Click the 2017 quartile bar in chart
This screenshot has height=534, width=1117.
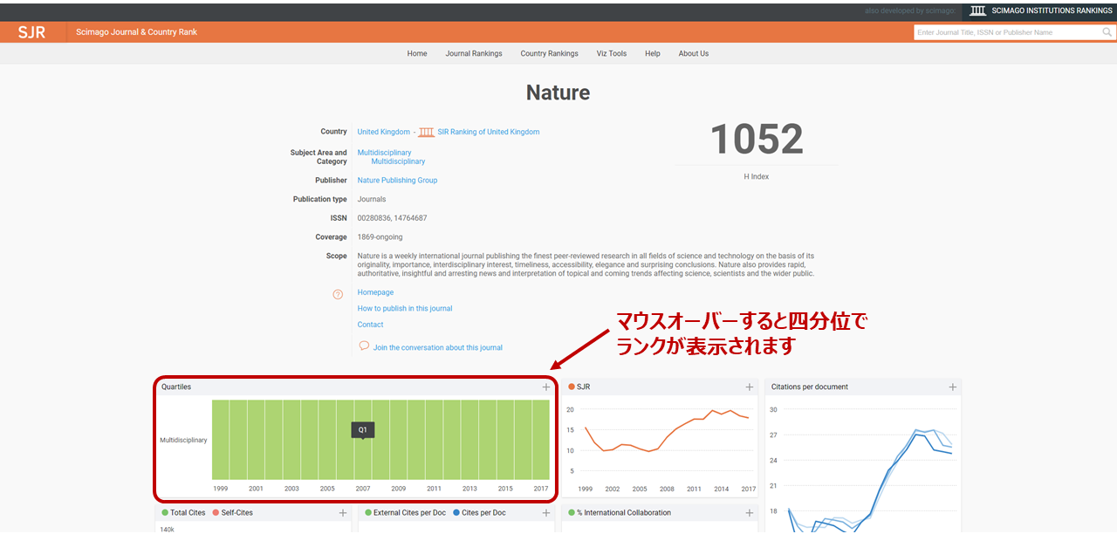point(541,440)
